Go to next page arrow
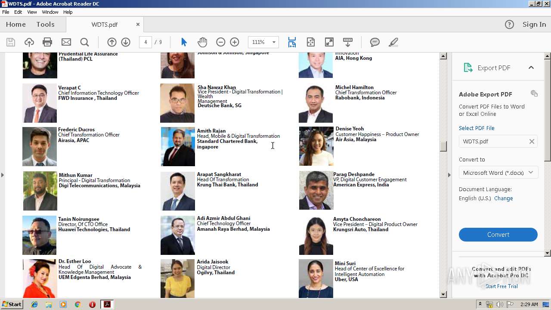551x310 pixels. click(x=126, y=42)
